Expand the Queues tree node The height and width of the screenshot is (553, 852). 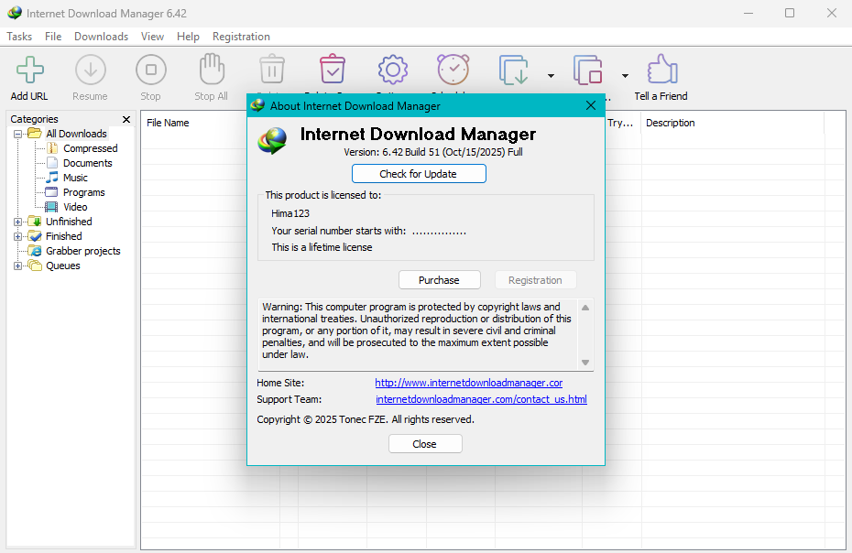(x=18, y=266)
